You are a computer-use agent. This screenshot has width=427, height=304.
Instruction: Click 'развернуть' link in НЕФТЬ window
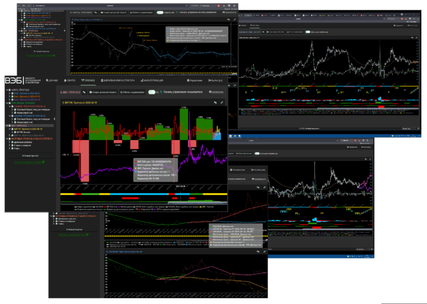click(230, 13)
